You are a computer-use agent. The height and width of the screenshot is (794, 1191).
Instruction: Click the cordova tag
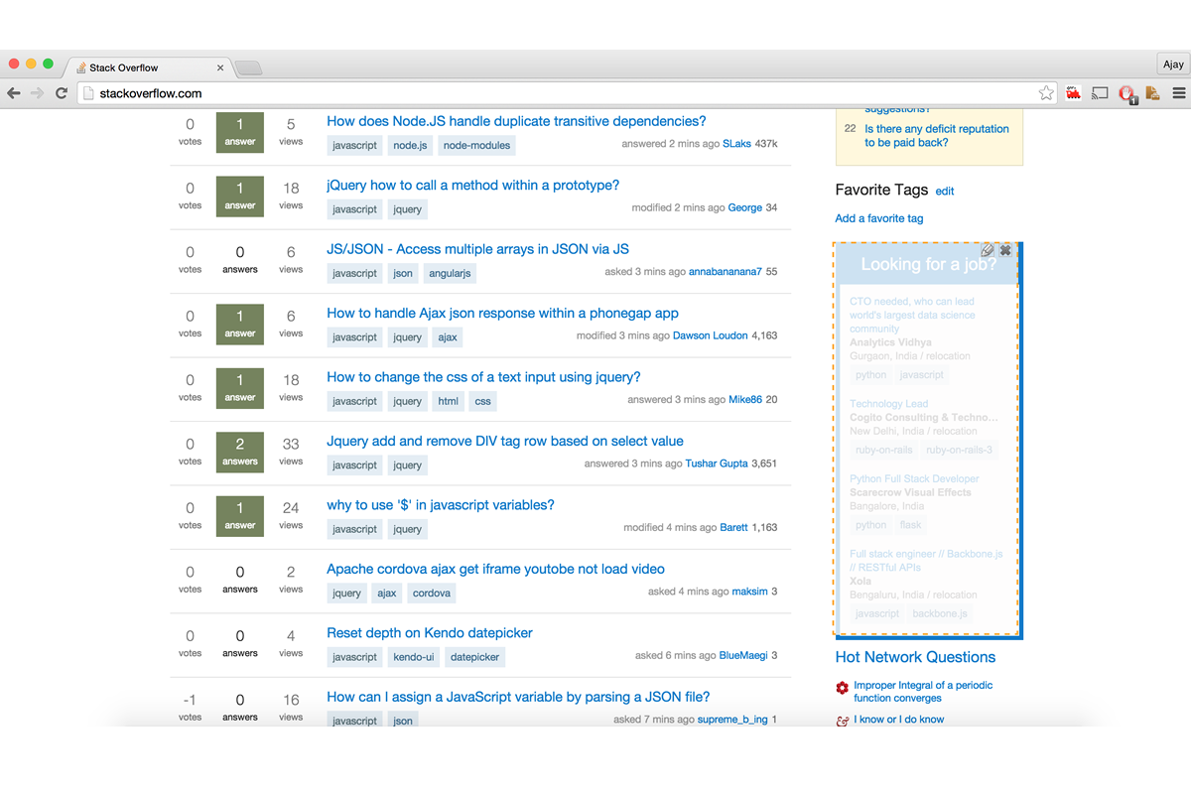432,594
